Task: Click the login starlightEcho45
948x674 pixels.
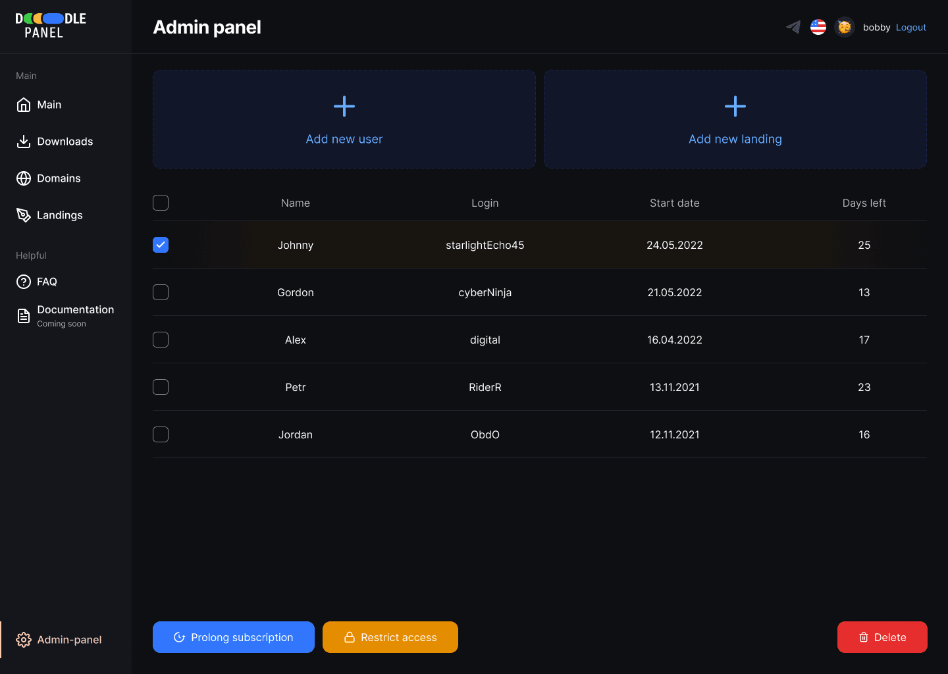Action: pyautogui.click(x=485, y=245)
